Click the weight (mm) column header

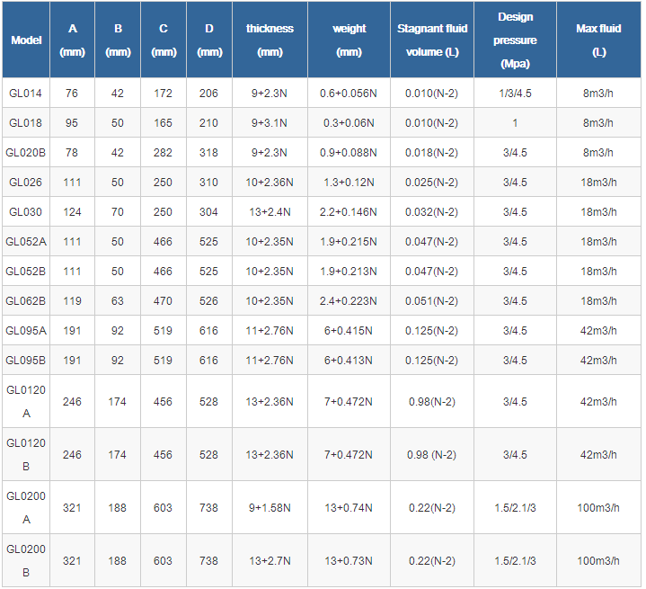point(349,40)
